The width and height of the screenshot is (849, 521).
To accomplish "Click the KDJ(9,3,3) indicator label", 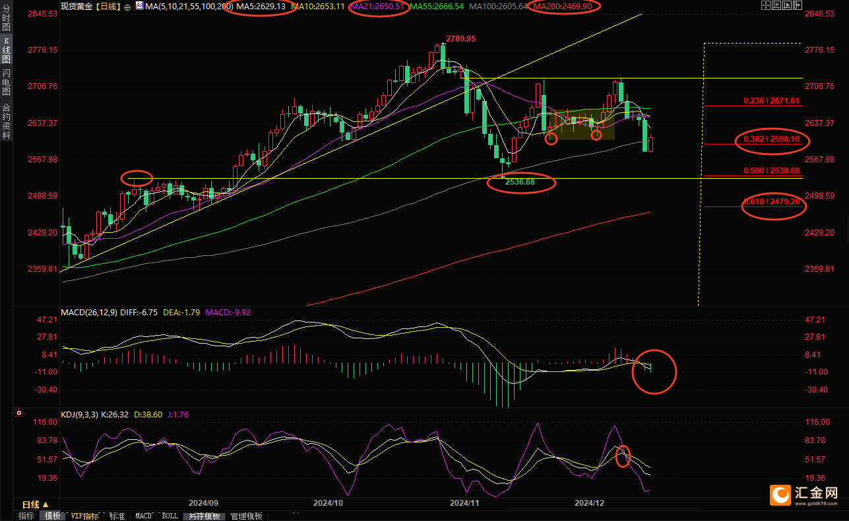I will 80,414.
